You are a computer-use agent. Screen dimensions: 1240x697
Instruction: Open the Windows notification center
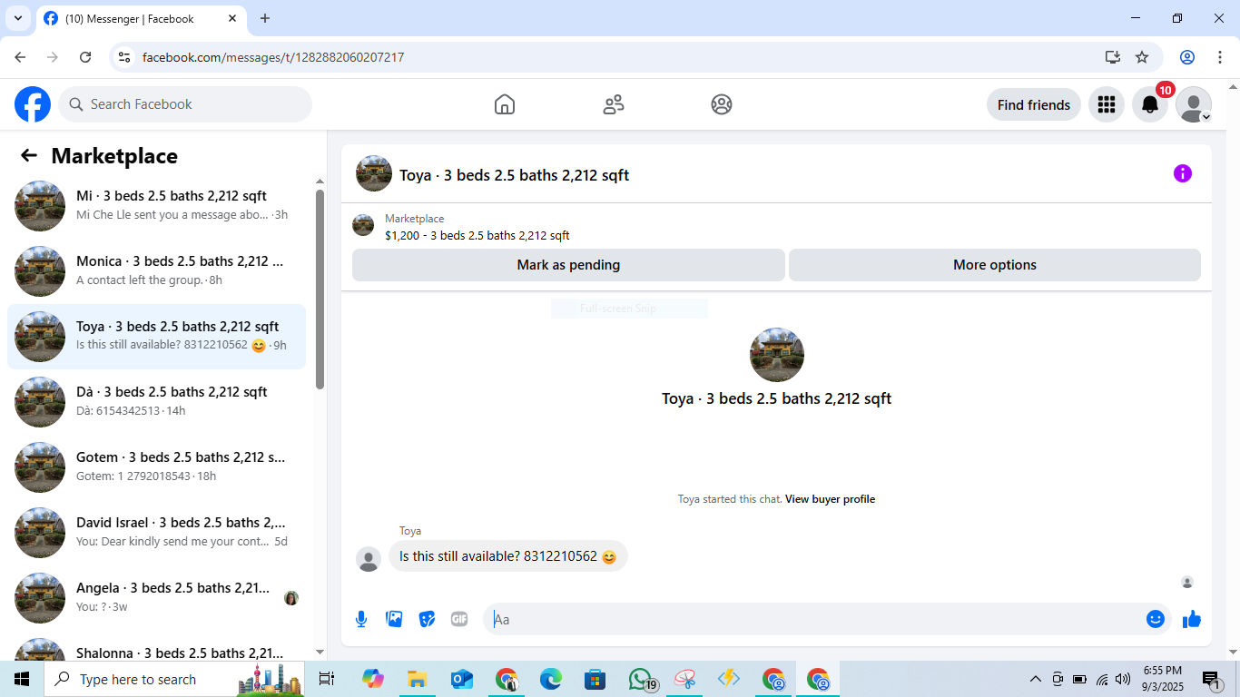[1212, 679]
